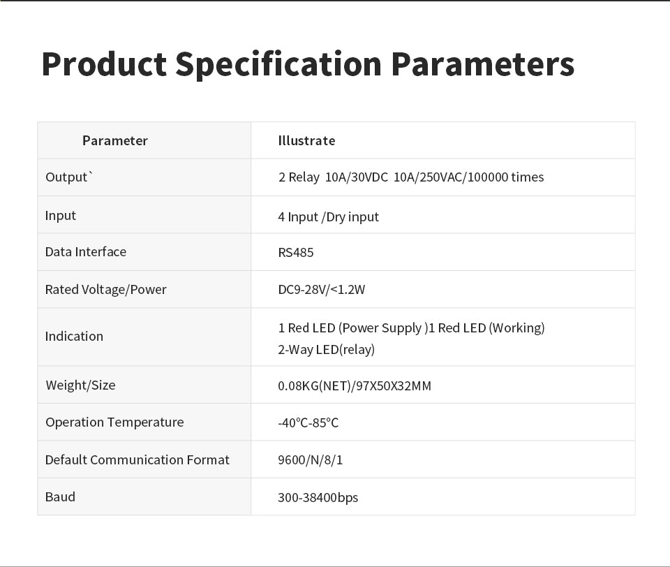Screen dimensions: 670x567
Task: Select the Parameter column header
Action: (115, 140)
